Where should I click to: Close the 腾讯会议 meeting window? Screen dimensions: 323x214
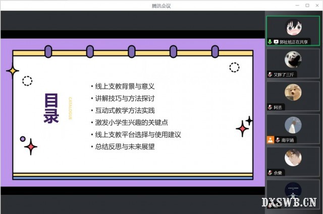click(x=317, y=6)
